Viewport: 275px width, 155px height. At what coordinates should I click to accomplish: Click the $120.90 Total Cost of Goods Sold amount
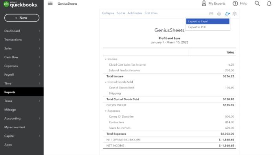(x=228, y=100)
